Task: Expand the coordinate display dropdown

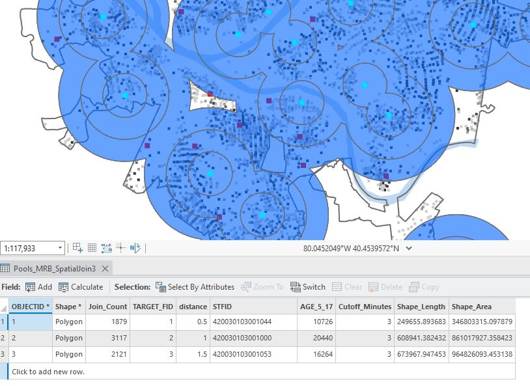Action: [410, 249]
